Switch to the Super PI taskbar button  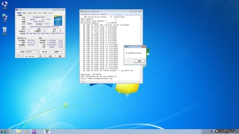[47, 131]
